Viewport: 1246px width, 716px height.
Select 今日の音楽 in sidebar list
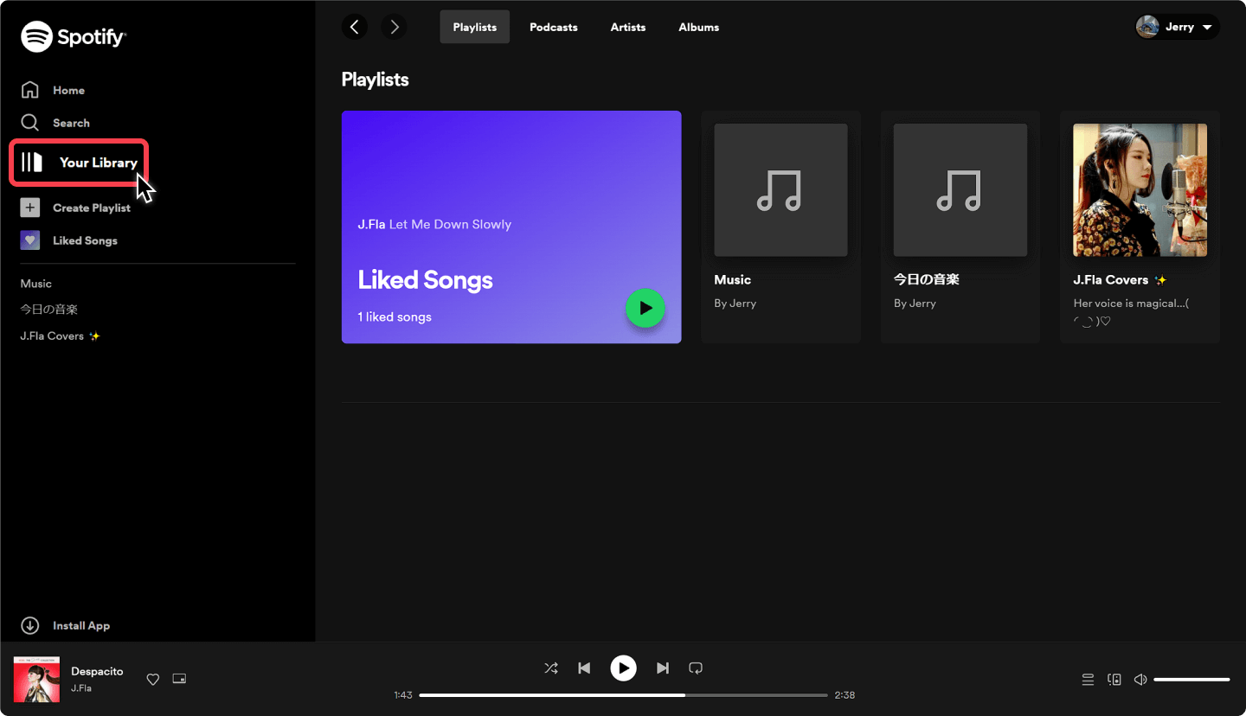49,310
